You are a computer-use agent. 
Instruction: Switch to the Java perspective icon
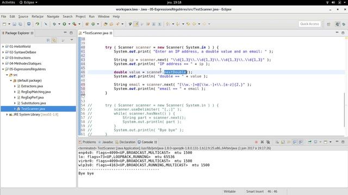pyautogui.click(x=337, y=24)
